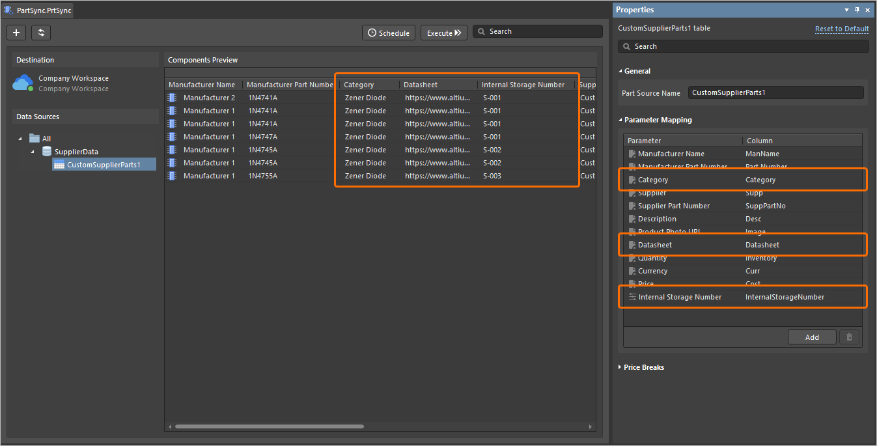The image size is (877, 446).
Task: Select the Supplier Part Number parameter icon
Action: click(x=632, y=206)
